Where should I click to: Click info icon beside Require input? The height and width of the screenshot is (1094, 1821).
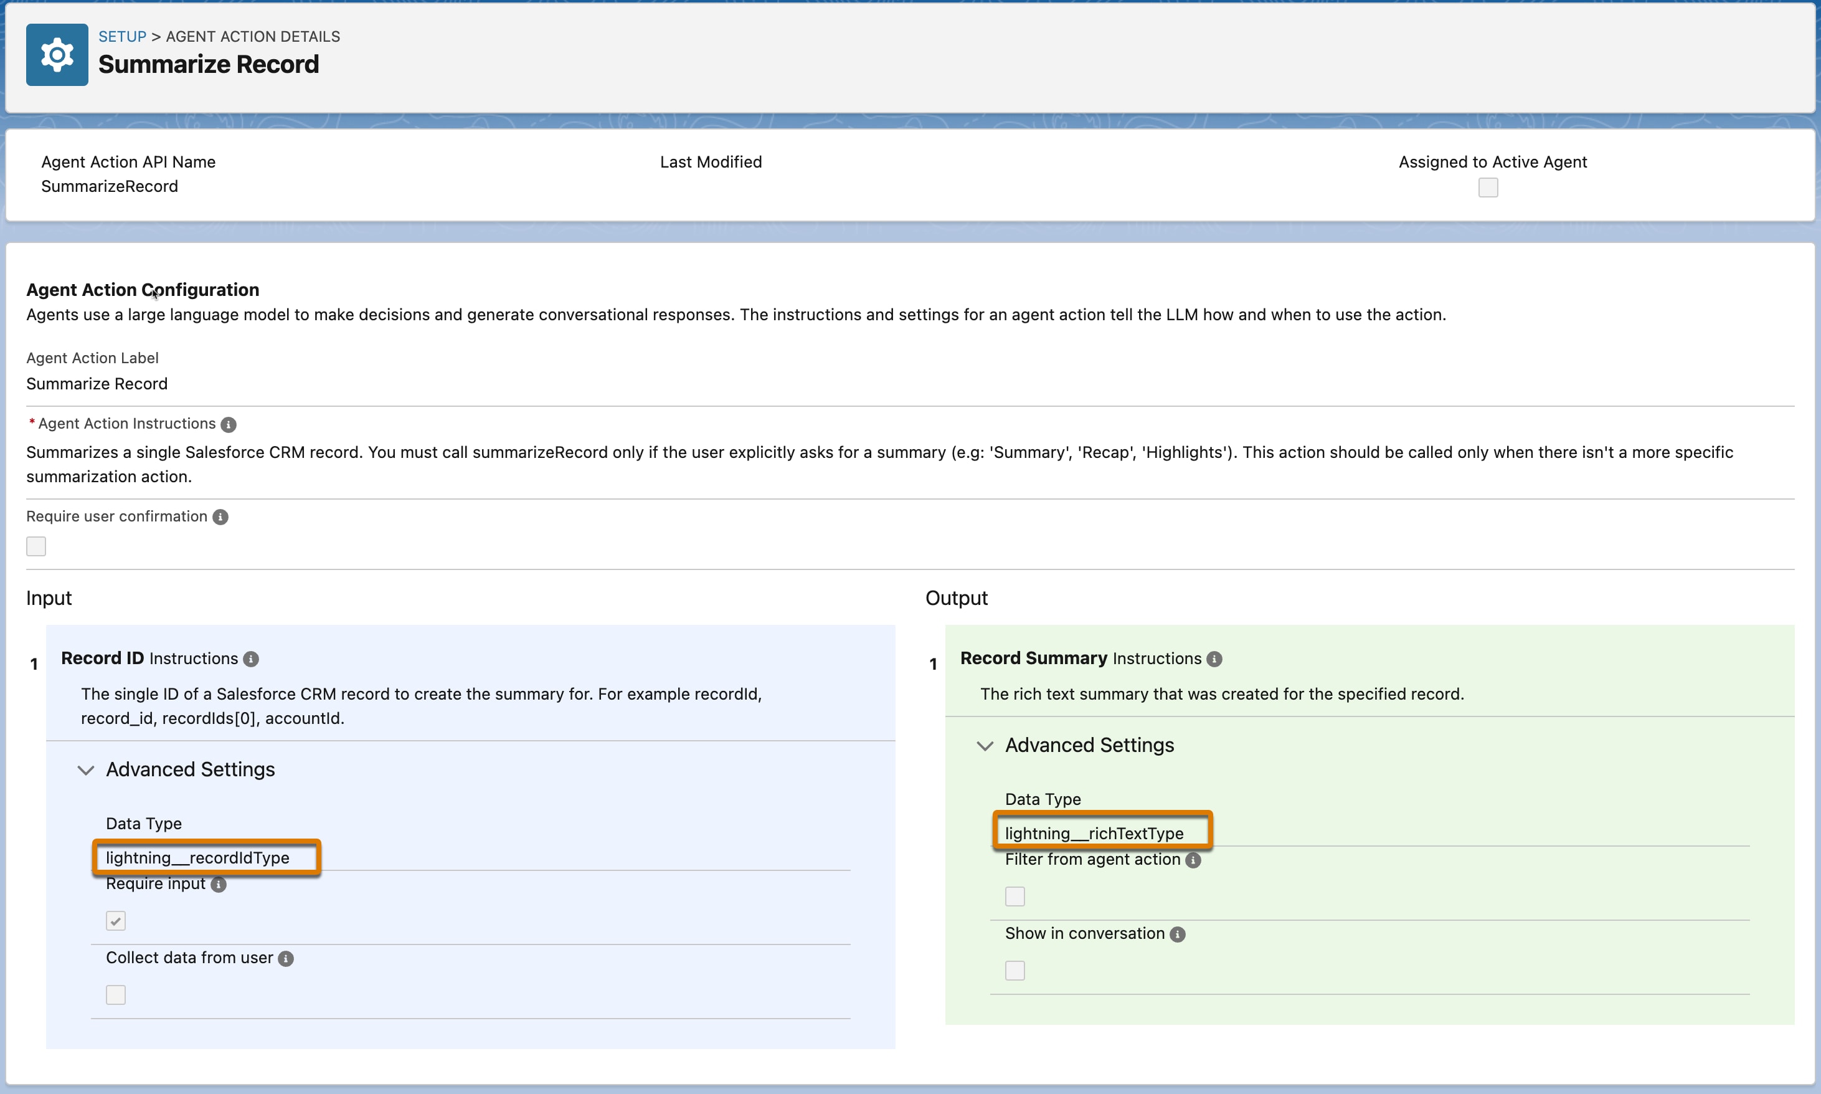point(219,885)
